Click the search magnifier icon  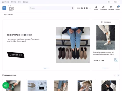[73, 8]
